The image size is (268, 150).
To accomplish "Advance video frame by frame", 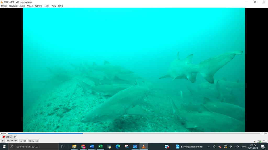I will click(15, 137).
